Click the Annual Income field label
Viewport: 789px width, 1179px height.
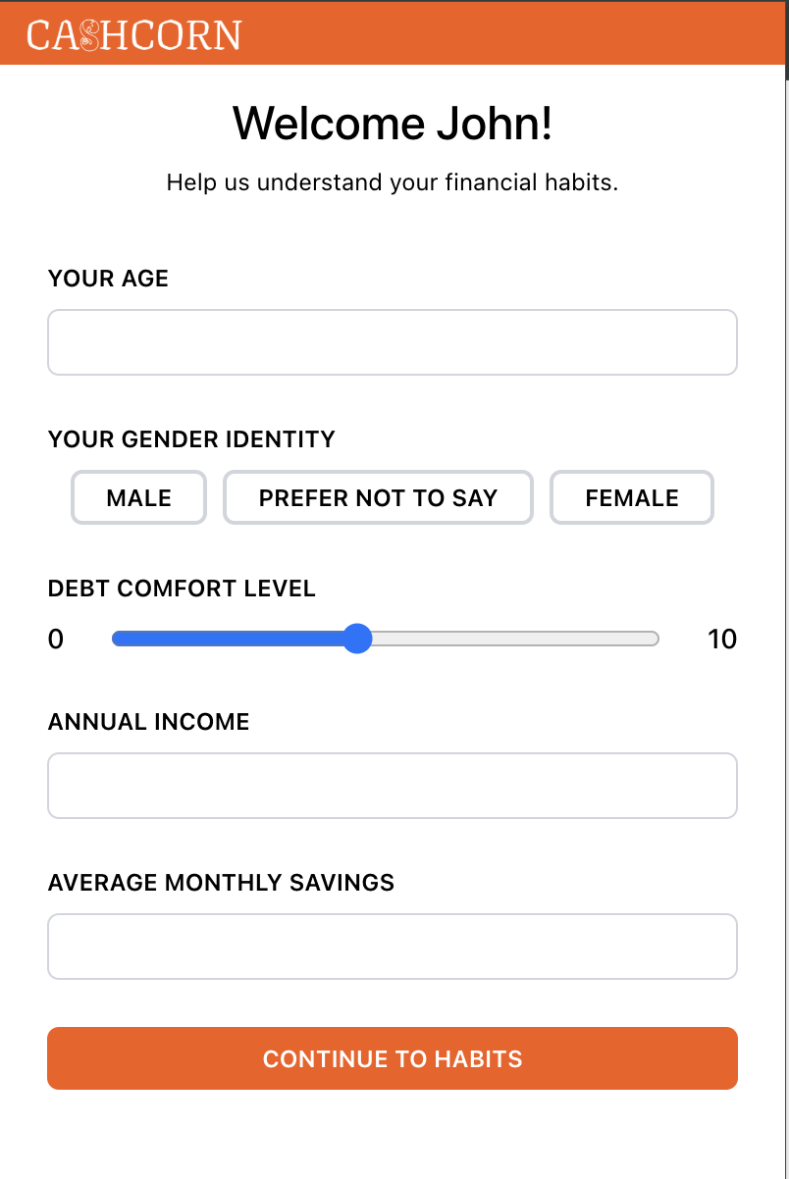(148, 722)
